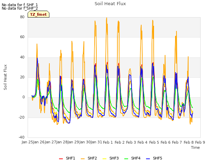Click the Jan 28 x-axis tick label
Viewport: 221px width, 165px height.
tap(62, 142)
